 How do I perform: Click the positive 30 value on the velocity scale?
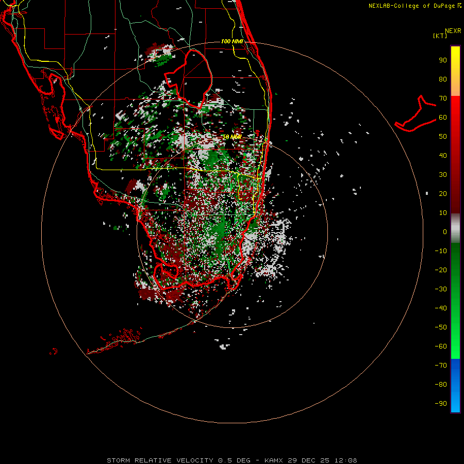443,175
